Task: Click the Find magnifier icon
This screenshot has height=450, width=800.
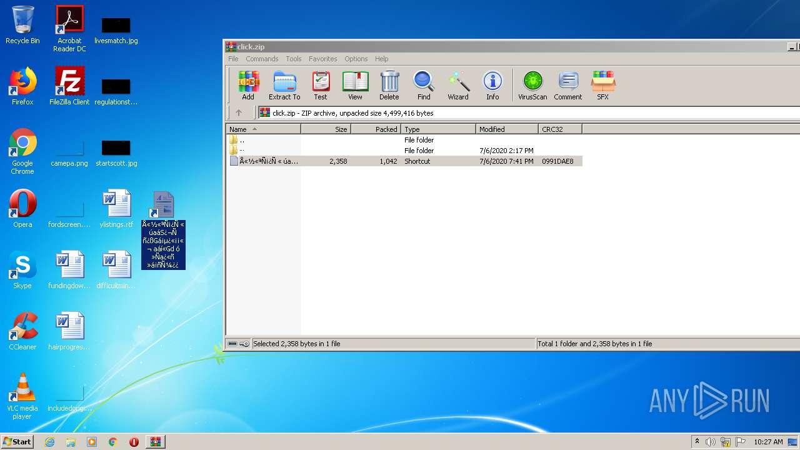Action: point(424,86)
